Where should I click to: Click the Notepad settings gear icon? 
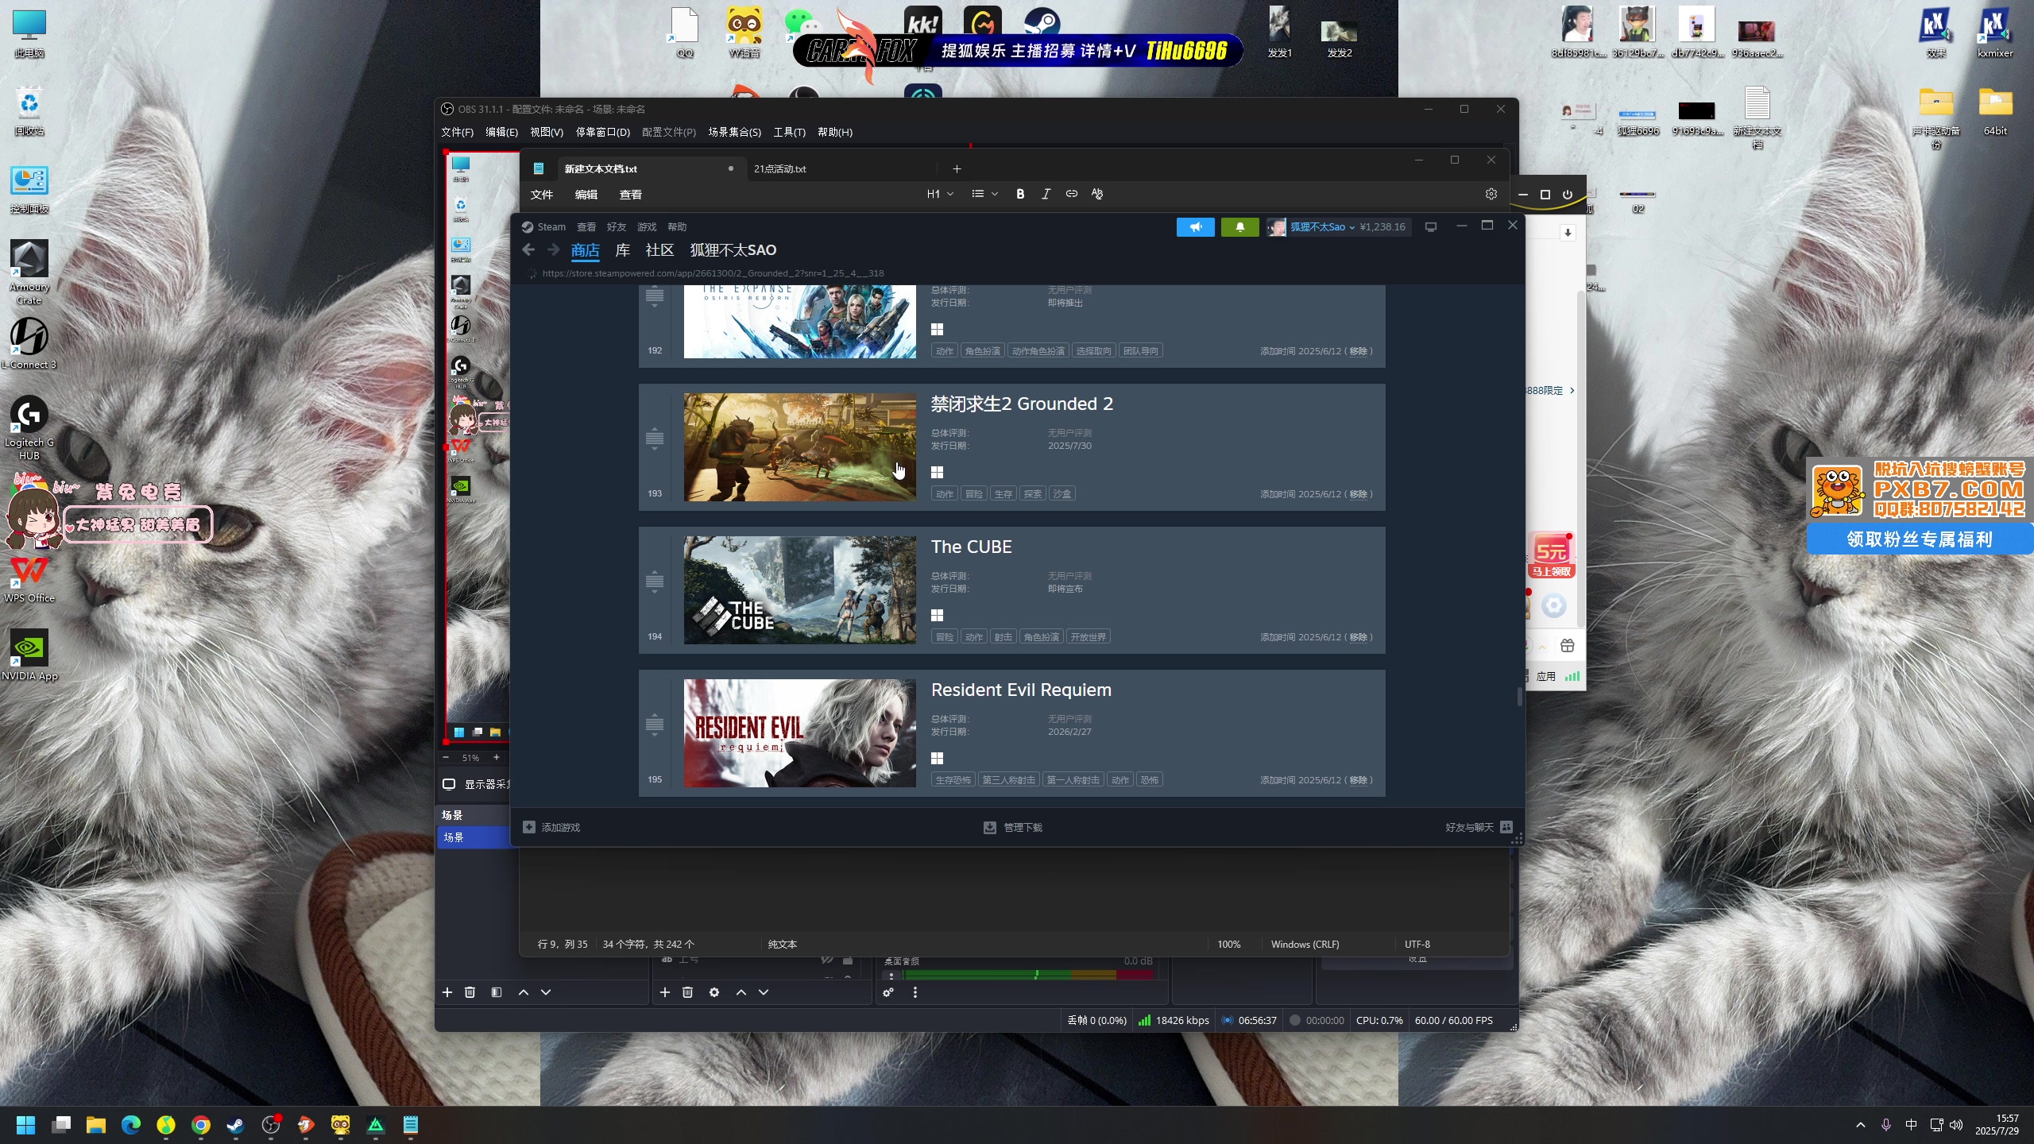coord(1491,194)
